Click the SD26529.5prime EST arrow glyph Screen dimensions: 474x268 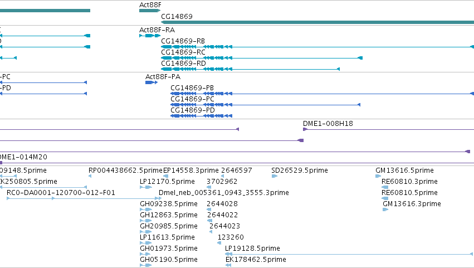[x=274, y=176]
